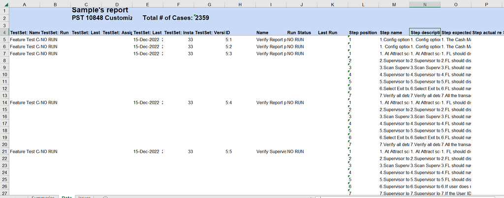
Task: Click the "TestSet: Name" header cell
Action: pyautogui.click(x=25, y=33)
